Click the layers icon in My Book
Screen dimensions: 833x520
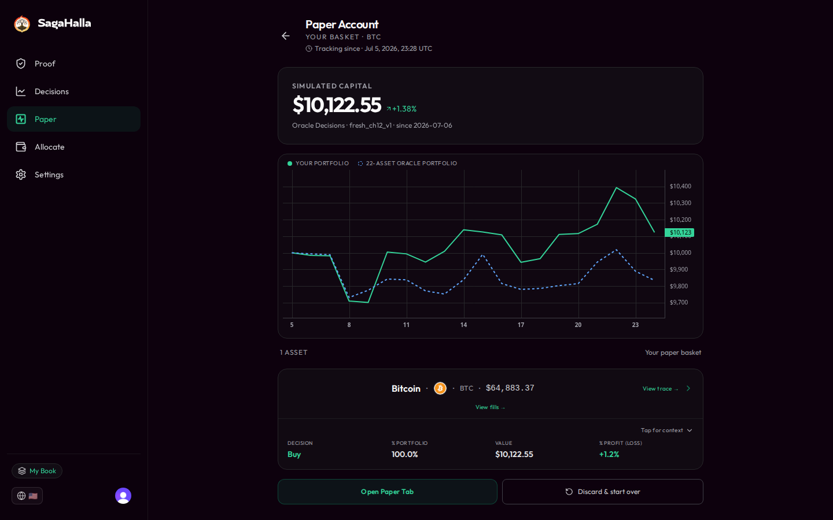coord(22,471)
